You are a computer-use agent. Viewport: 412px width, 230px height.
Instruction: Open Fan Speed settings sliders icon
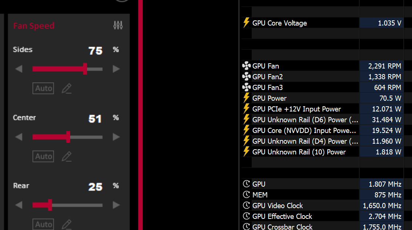click(118, 25)
